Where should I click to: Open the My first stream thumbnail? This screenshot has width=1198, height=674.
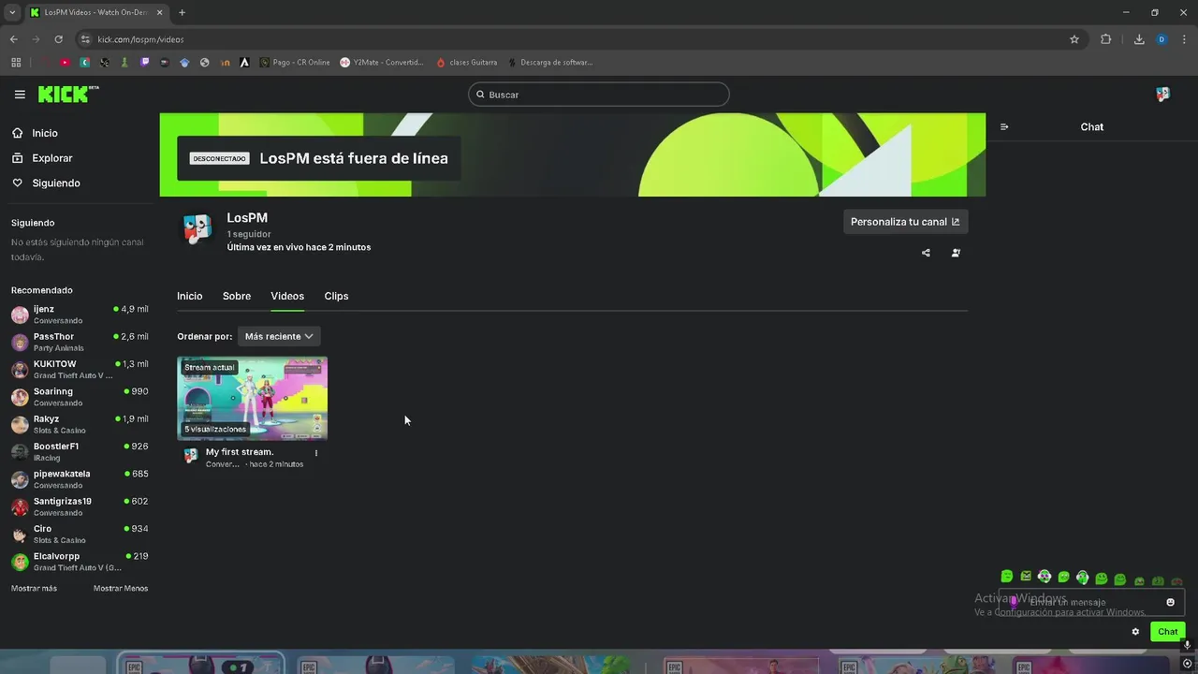click(253, 399)
